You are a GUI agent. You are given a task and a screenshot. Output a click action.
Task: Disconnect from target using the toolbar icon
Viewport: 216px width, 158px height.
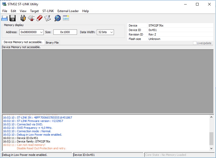coord(31,18)
